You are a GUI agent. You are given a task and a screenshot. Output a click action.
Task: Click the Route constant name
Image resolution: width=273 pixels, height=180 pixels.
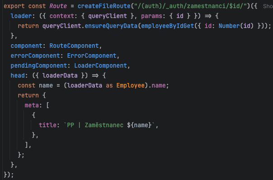coord(58,6)
